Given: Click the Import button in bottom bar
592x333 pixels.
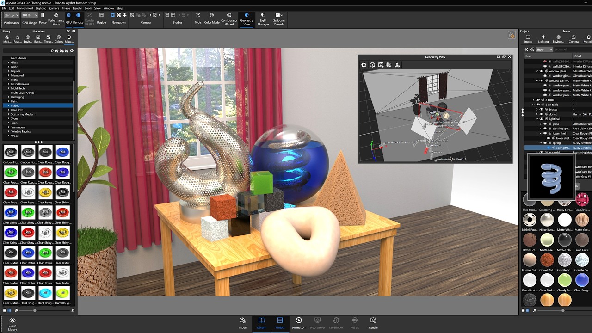Looking at the screenshot, I should click(x=242, y=323).
